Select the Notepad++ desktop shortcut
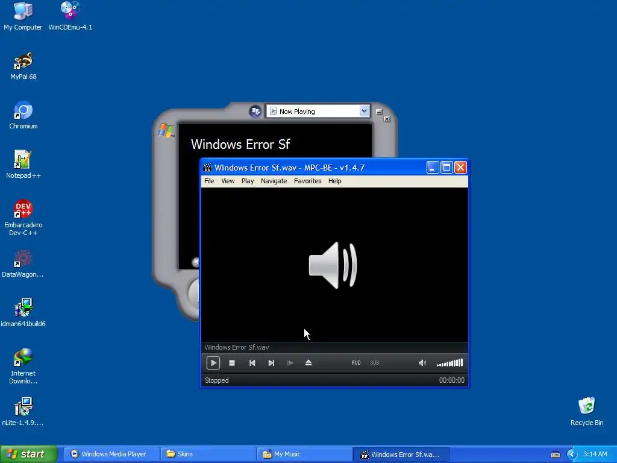617x463 pixels. 23,165
